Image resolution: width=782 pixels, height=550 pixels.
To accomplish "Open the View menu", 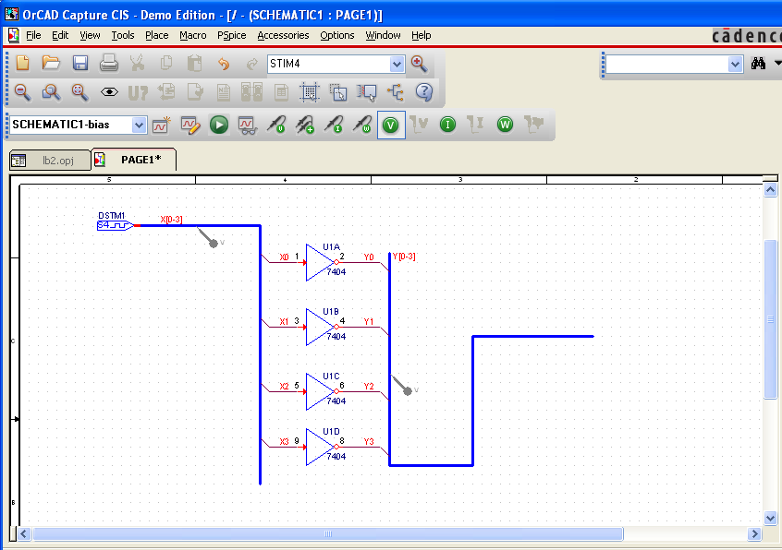I will coord(90,35).
